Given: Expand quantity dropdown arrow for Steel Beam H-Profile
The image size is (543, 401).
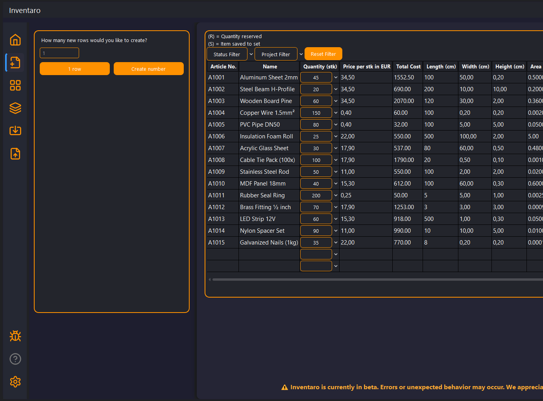Looking at the screenshot, I should click(336, 89).
